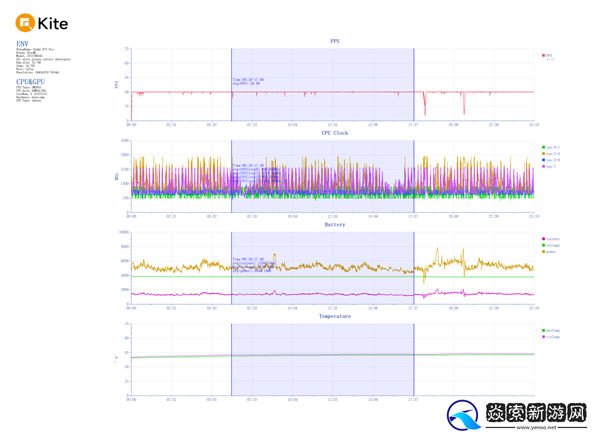Screen dimensions: 593x434
Task: Click the current legend marker in Battery chart
Action: pos(543,239)
